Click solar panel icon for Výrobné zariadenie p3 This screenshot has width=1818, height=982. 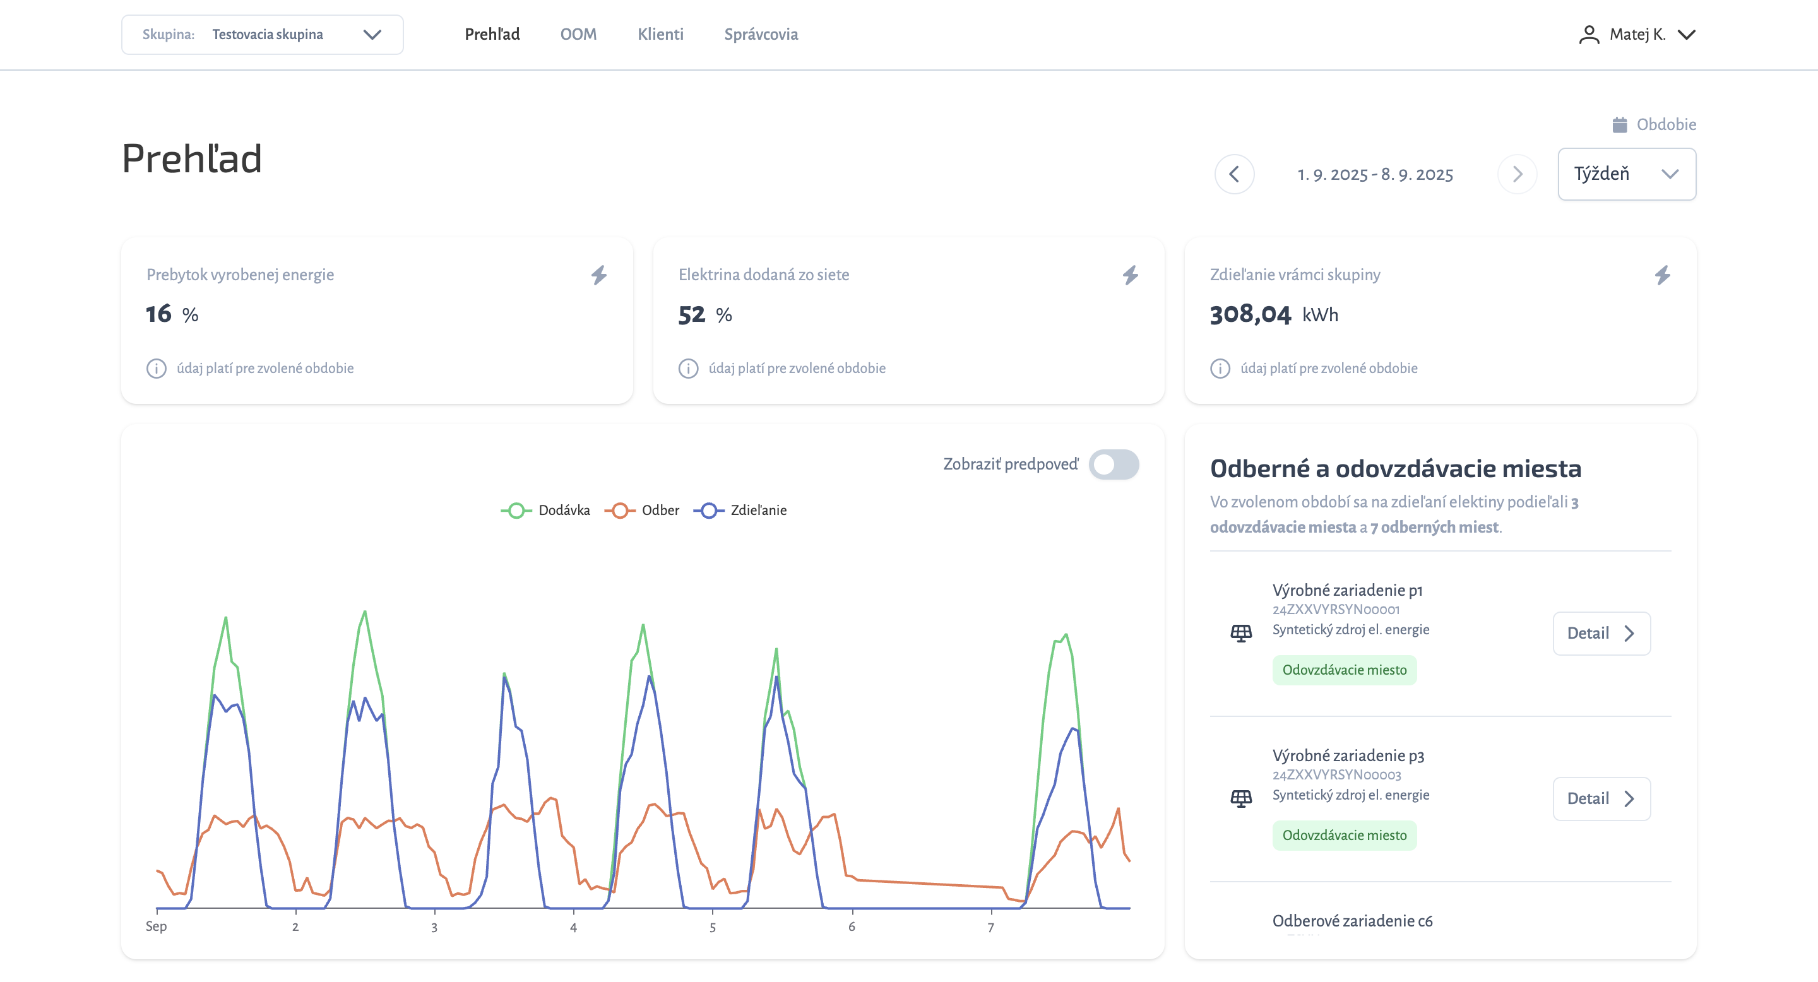[1240, 798]
